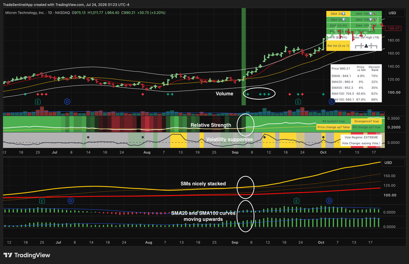Select the SMA 50 table cell

tap(338, 19)
